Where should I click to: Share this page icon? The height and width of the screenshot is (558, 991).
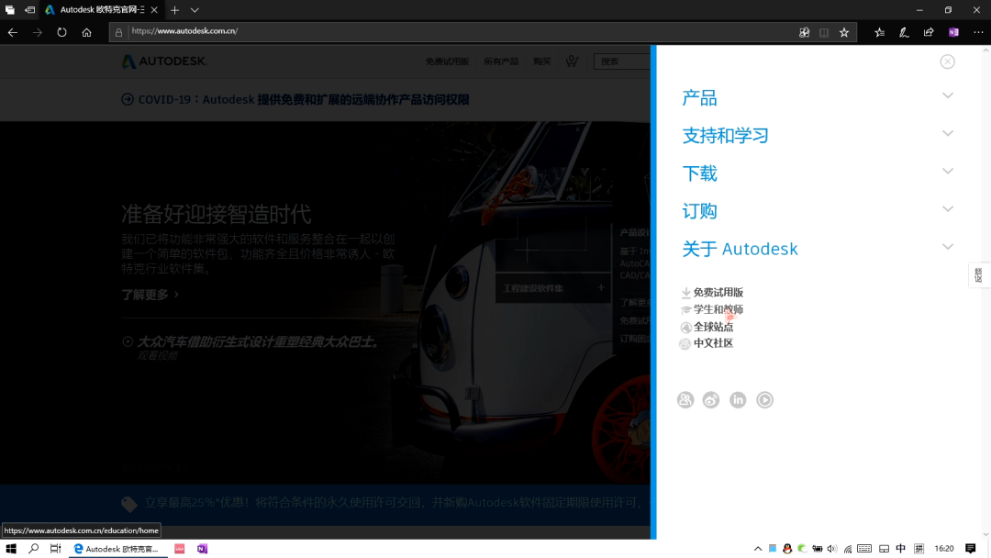(x=929, y=32)
